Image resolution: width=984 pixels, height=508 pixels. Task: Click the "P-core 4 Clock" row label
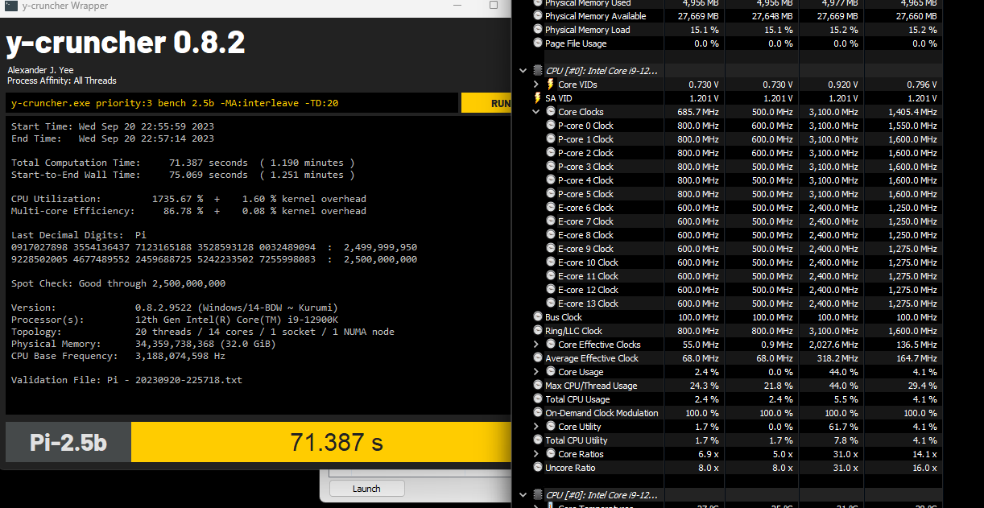(585, 180)
